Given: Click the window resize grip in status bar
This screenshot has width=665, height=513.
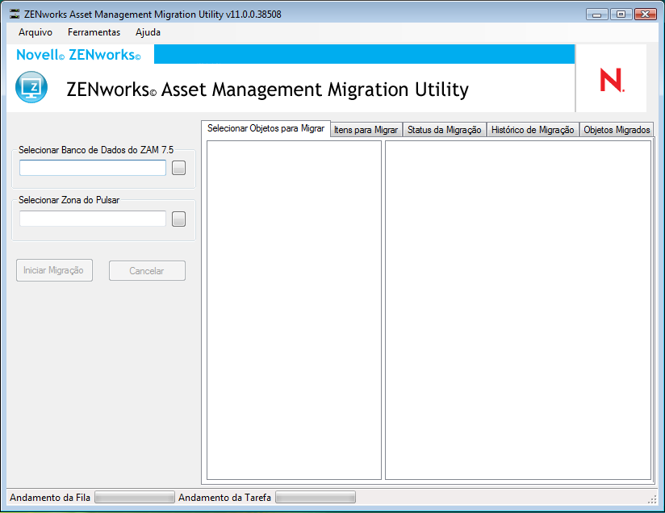Looking at the screenshot, I should [652, 500].
